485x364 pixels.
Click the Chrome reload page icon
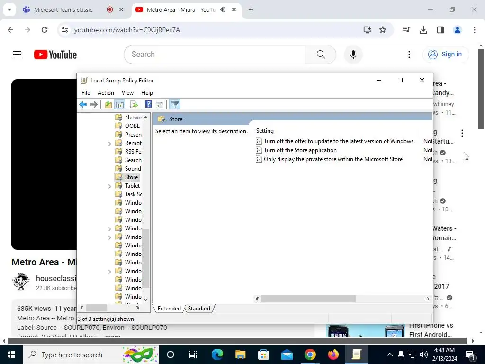(45, 30)
